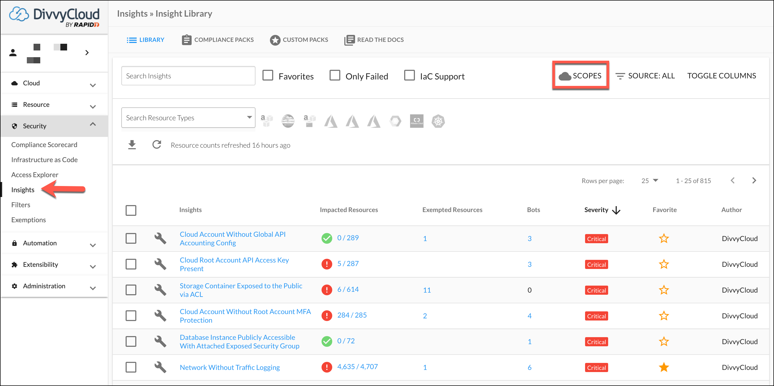This screenshot has width=774, height=386.
Task: Open the Search Resource Types dropdown
Action: (188, 118)
